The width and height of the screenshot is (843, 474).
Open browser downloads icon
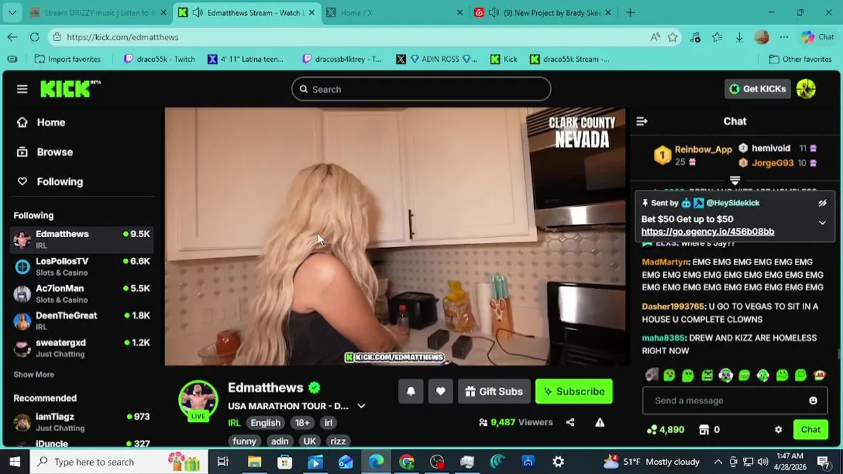(739, 37)
